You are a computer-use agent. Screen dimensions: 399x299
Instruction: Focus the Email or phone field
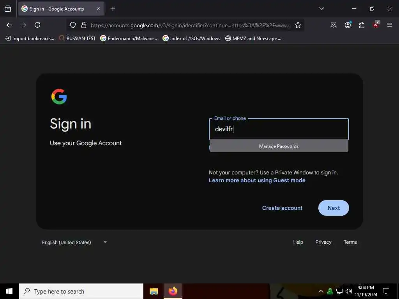click(279, 129)
